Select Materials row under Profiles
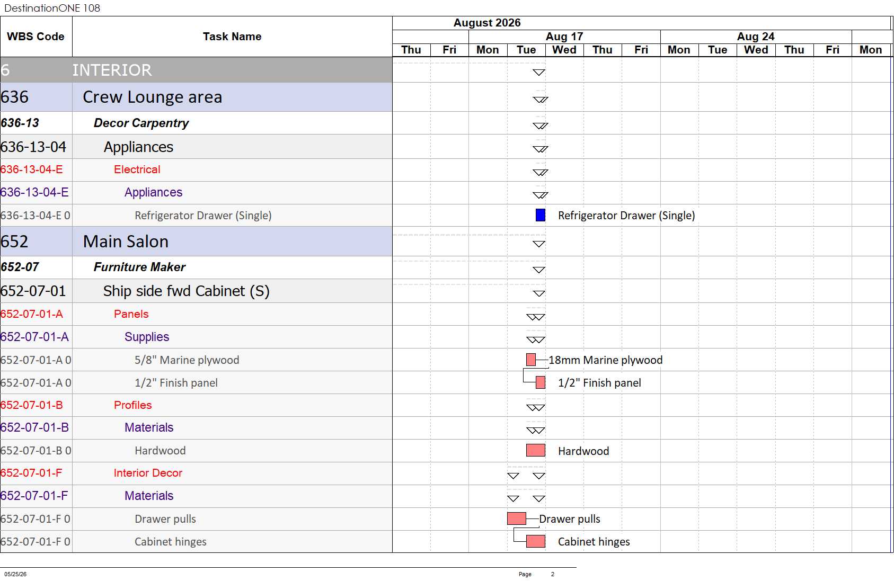This screenshot has height=581, width=894. click(x=196, y=427)
